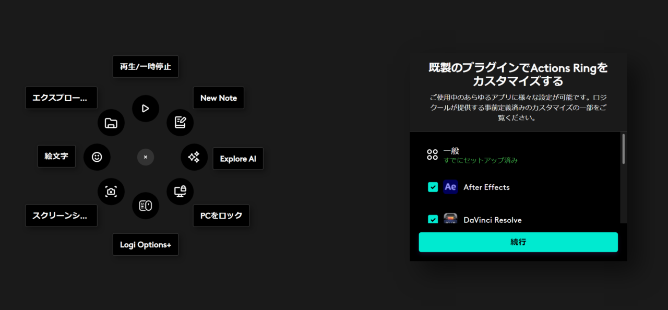Toggle the DaVinci Resolve checkbox
Image resolution: width=668 pixels, height=310 pixels.
pyautogui.click(x=433, y=219)
